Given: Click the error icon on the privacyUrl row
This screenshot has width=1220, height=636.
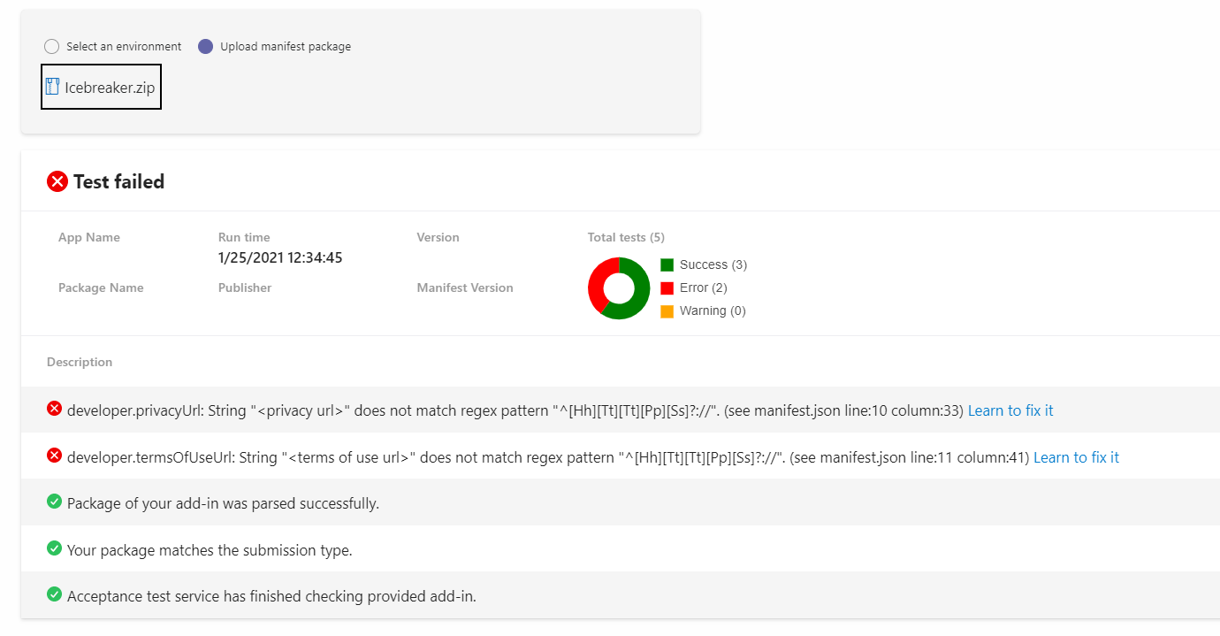Looking at the screenshot, I should pyautogui.click(x=54, y=410).
